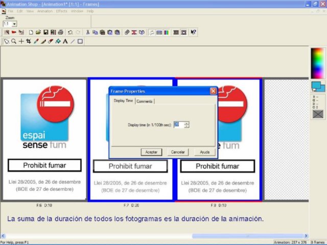Click the filmstrip save-frame icon beside Save

point(53,32)
